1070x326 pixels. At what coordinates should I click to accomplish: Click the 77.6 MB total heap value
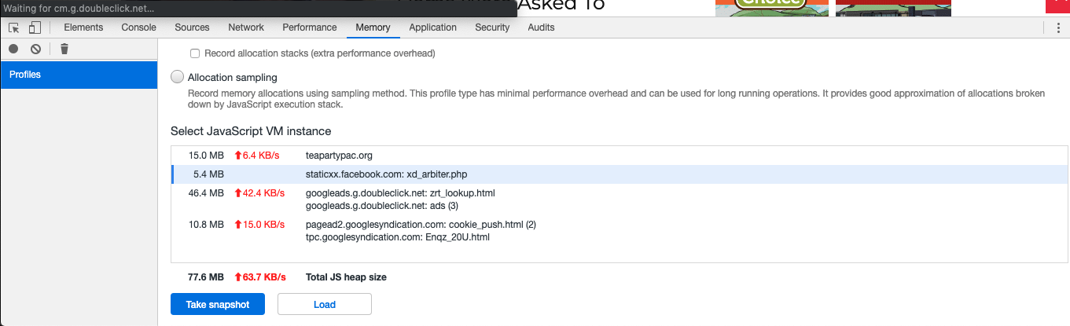(x=206, y=277)
